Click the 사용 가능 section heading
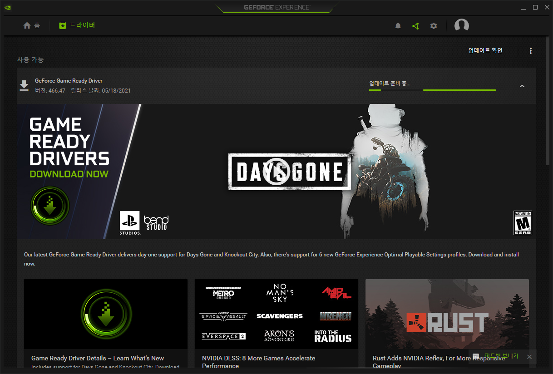 click(30, 59)
